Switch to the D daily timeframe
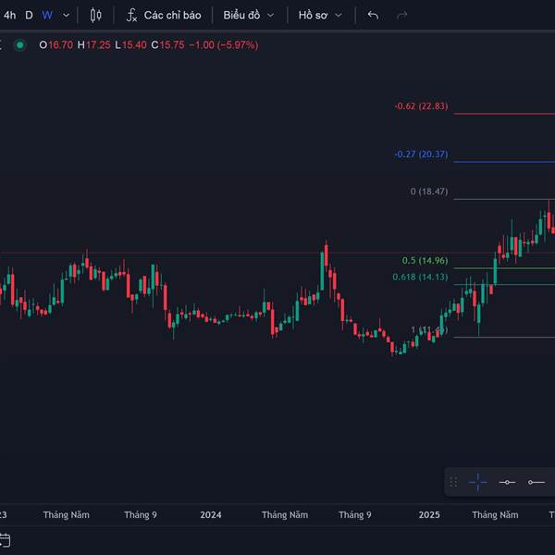 [29, 15]
